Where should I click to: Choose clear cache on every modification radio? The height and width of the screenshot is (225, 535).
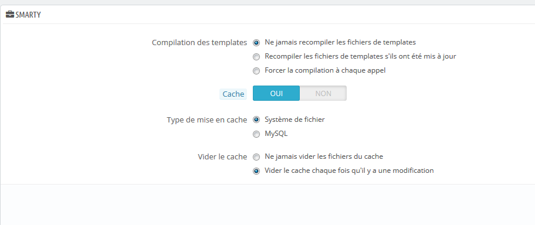point(256,171)
